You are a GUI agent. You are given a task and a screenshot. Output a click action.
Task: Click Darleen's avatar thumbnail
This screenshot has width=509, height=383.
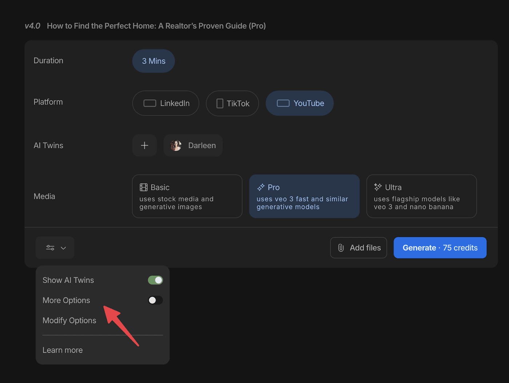[176, 146]
